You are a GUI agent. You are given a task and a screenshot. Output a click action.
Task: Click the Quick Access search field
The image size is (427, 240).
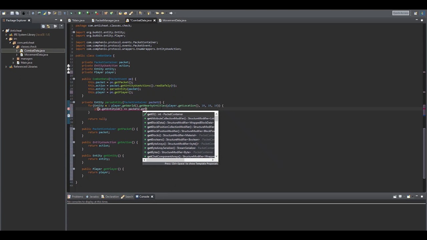pos(401,13)
